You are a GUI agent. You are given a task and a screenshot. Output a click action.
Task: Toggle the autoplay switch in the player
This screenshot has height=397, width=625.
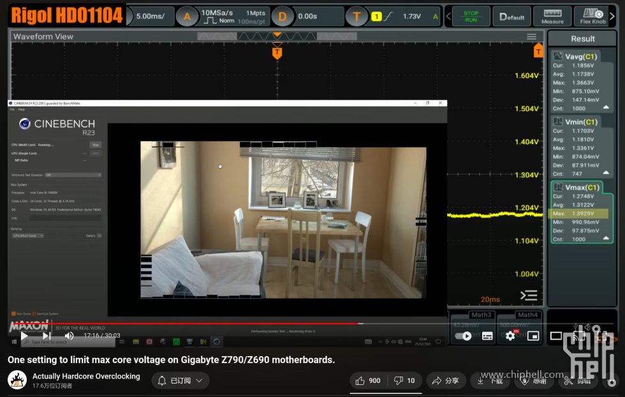coord(463,336)
